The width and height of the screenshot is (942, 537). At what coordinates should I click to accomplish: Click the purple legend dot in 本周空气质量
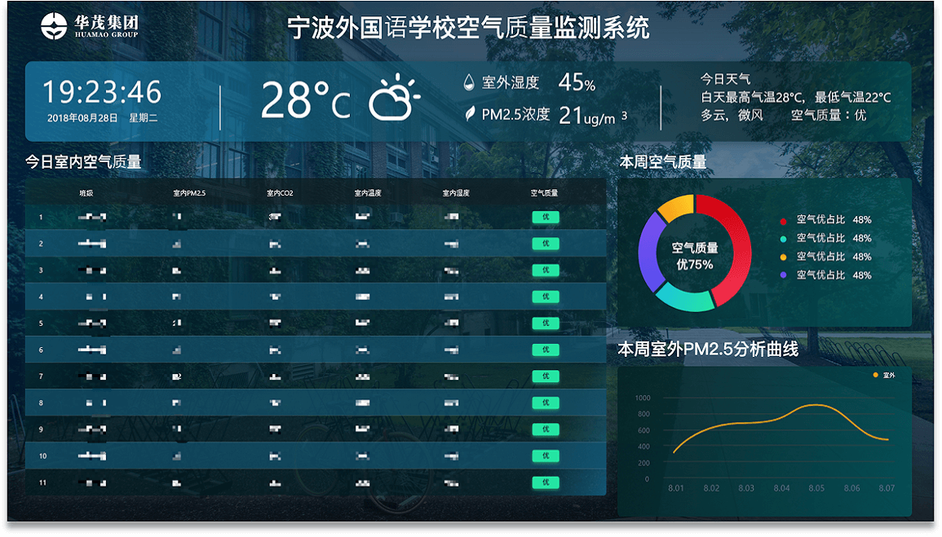783,275
